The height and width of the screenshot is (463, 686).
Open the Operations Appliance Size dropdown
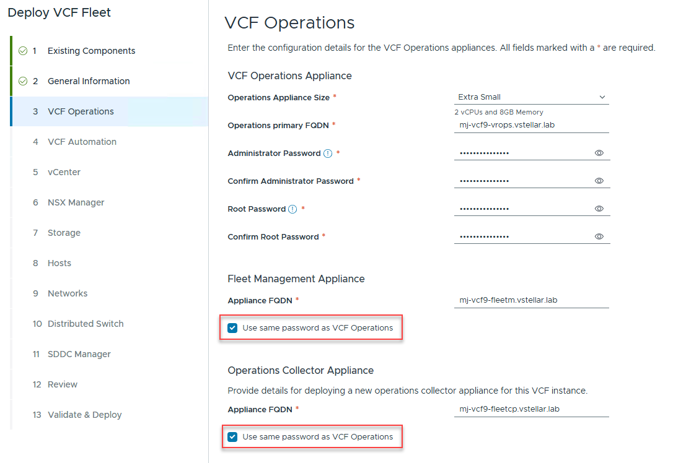tap(531, 97)
